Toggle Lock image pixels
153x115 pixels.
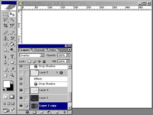[34, 62]
